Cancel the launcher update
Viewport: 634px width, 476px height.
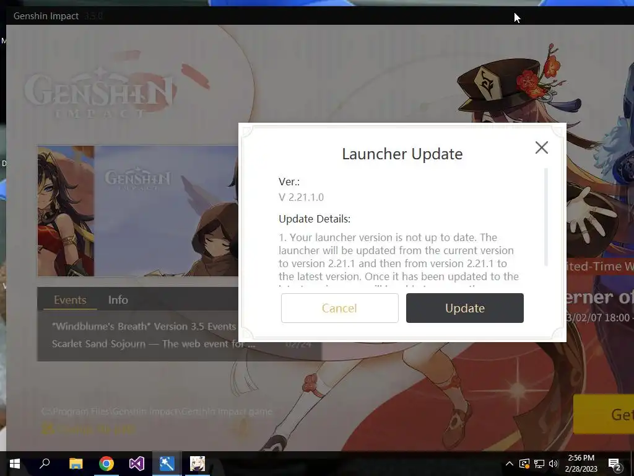click(340, 308)
